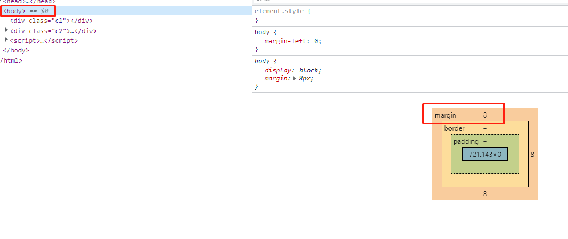Select the body element row in DOM tree
This screenshot has width=568, height=239.
[126, 11]
